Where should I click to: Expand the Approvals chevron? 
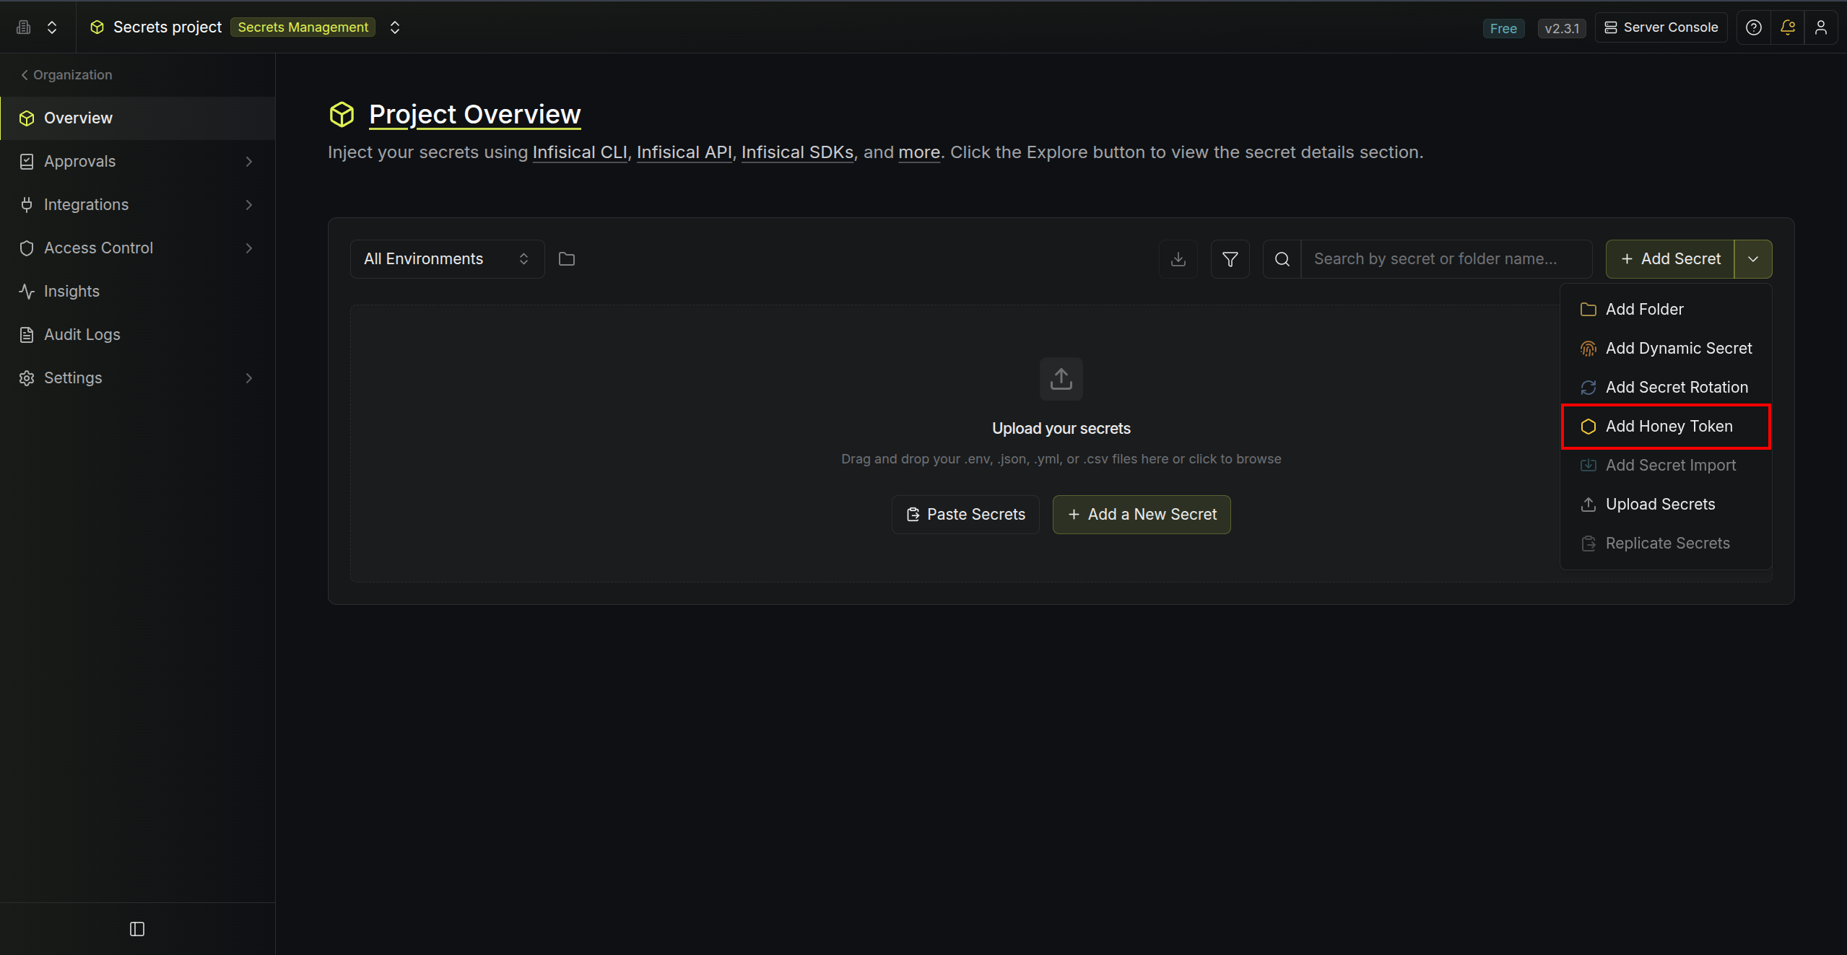(x=249, y=162)
